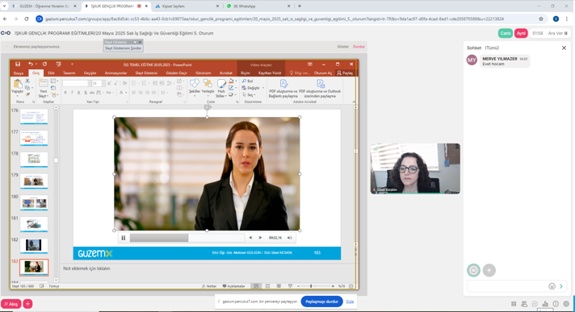Image resolution: width=575 pixels, height=312 pixels.
Task: Seek on the video progress bar
Action: [187, 238]
